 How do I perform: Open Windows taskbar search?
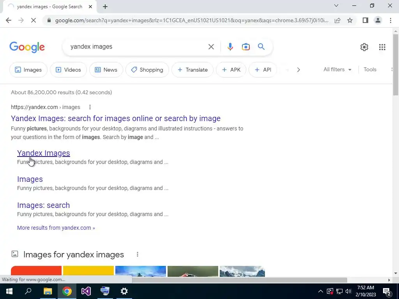(x=28, y=291)
